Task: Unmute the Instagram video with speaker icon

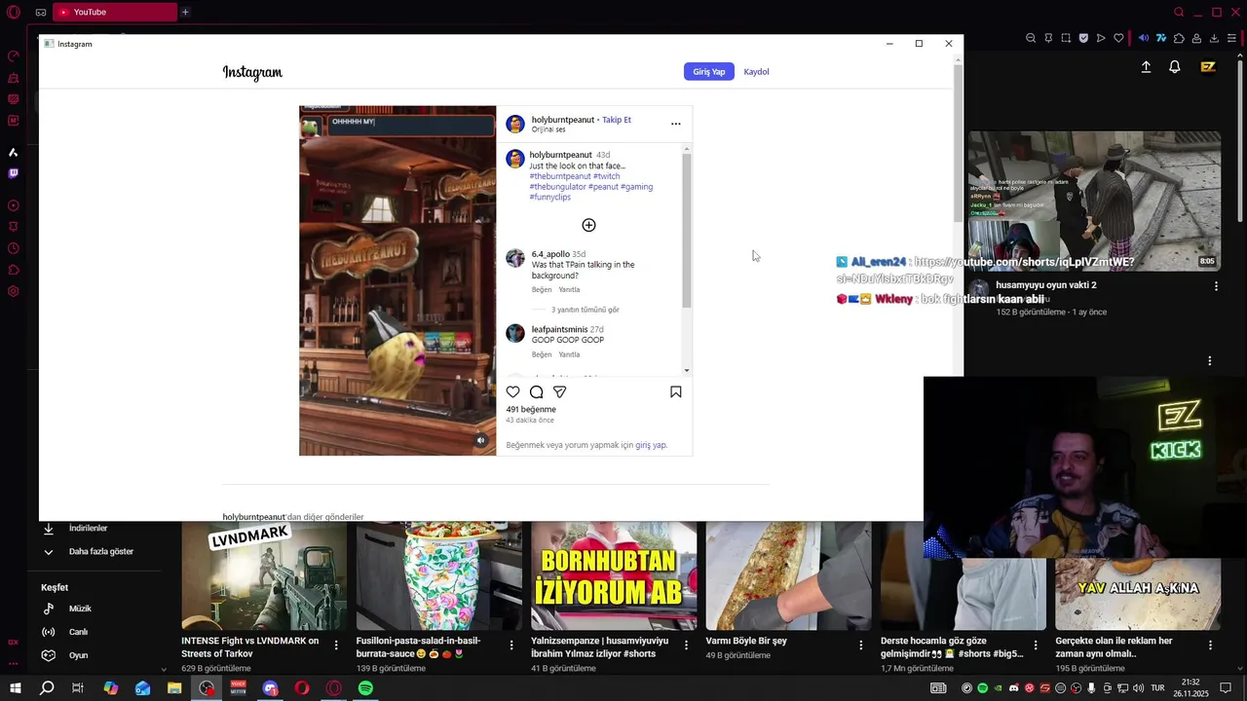Action: (480, 441)
